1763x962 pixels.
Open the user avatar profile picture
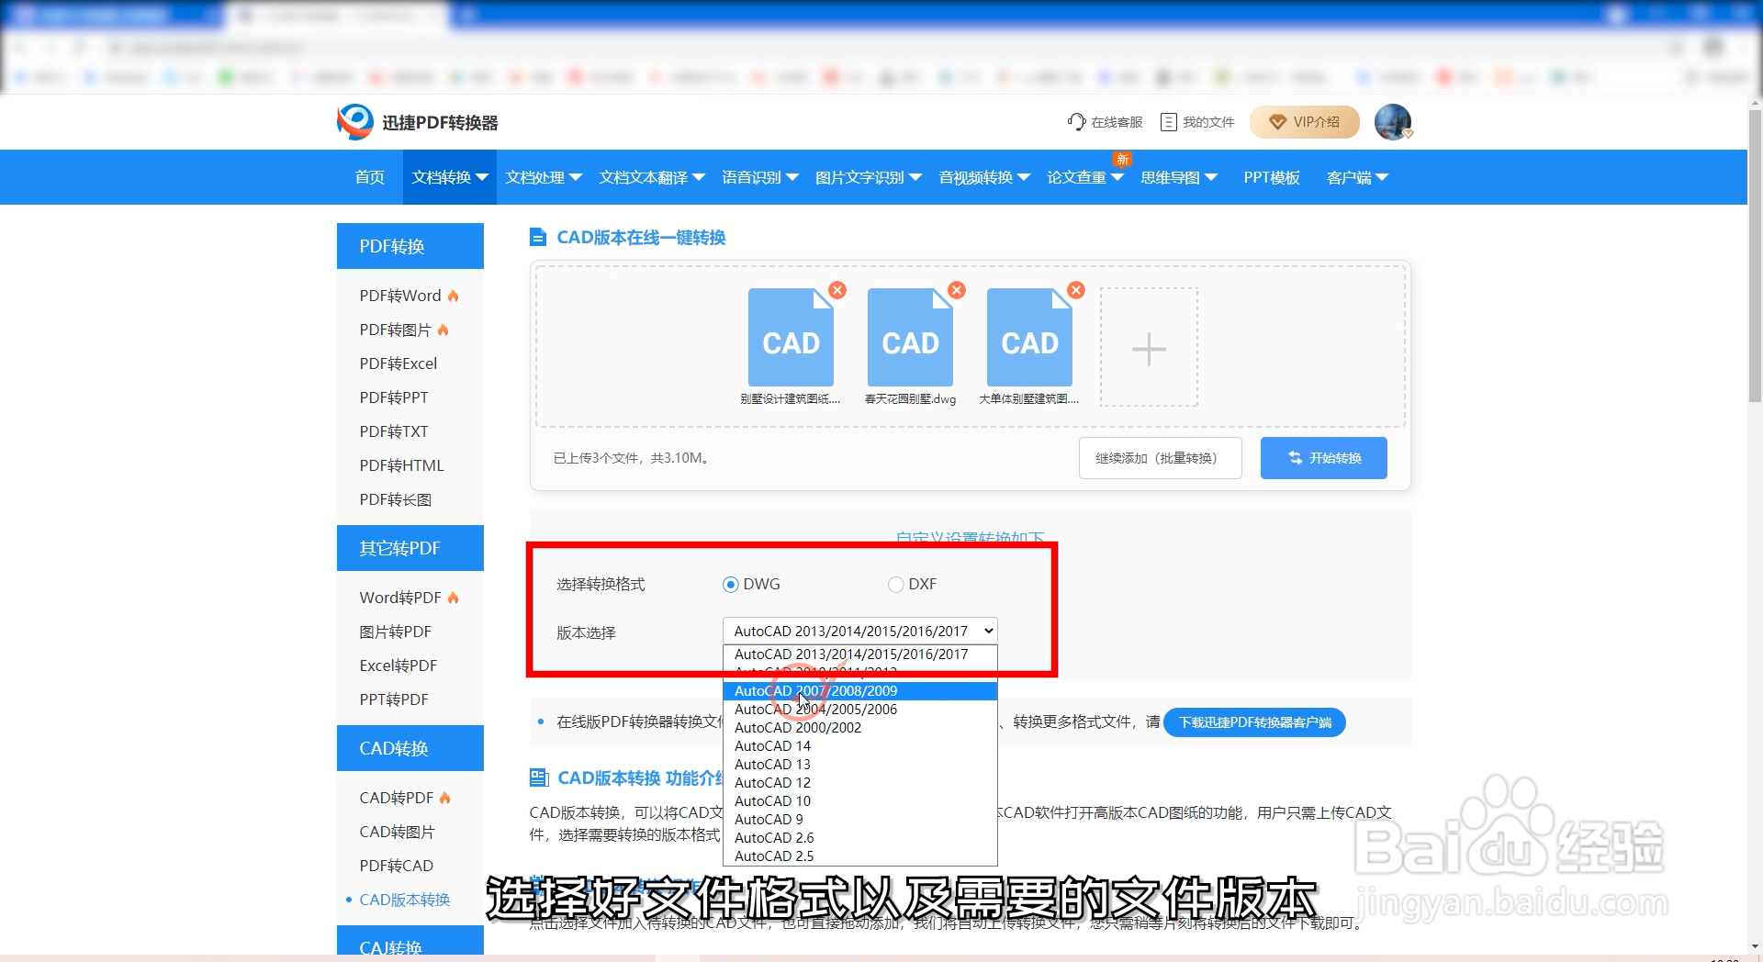point(1393,122)
